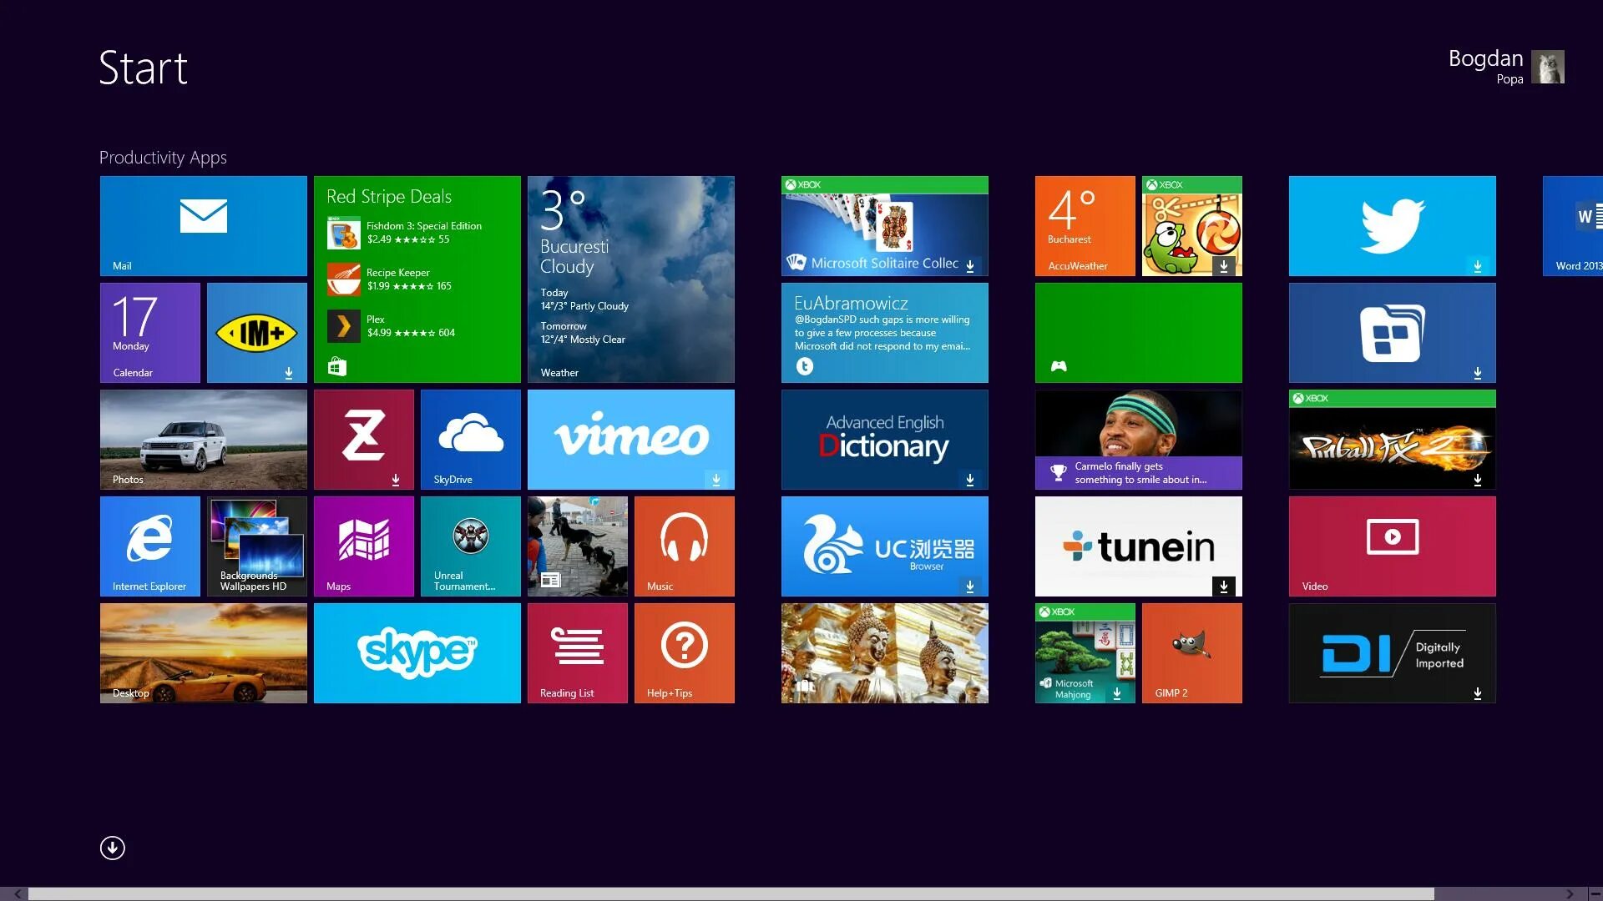Show all apps with the down arrow
Screen dimensions: 1603x901
pos(113,848)
